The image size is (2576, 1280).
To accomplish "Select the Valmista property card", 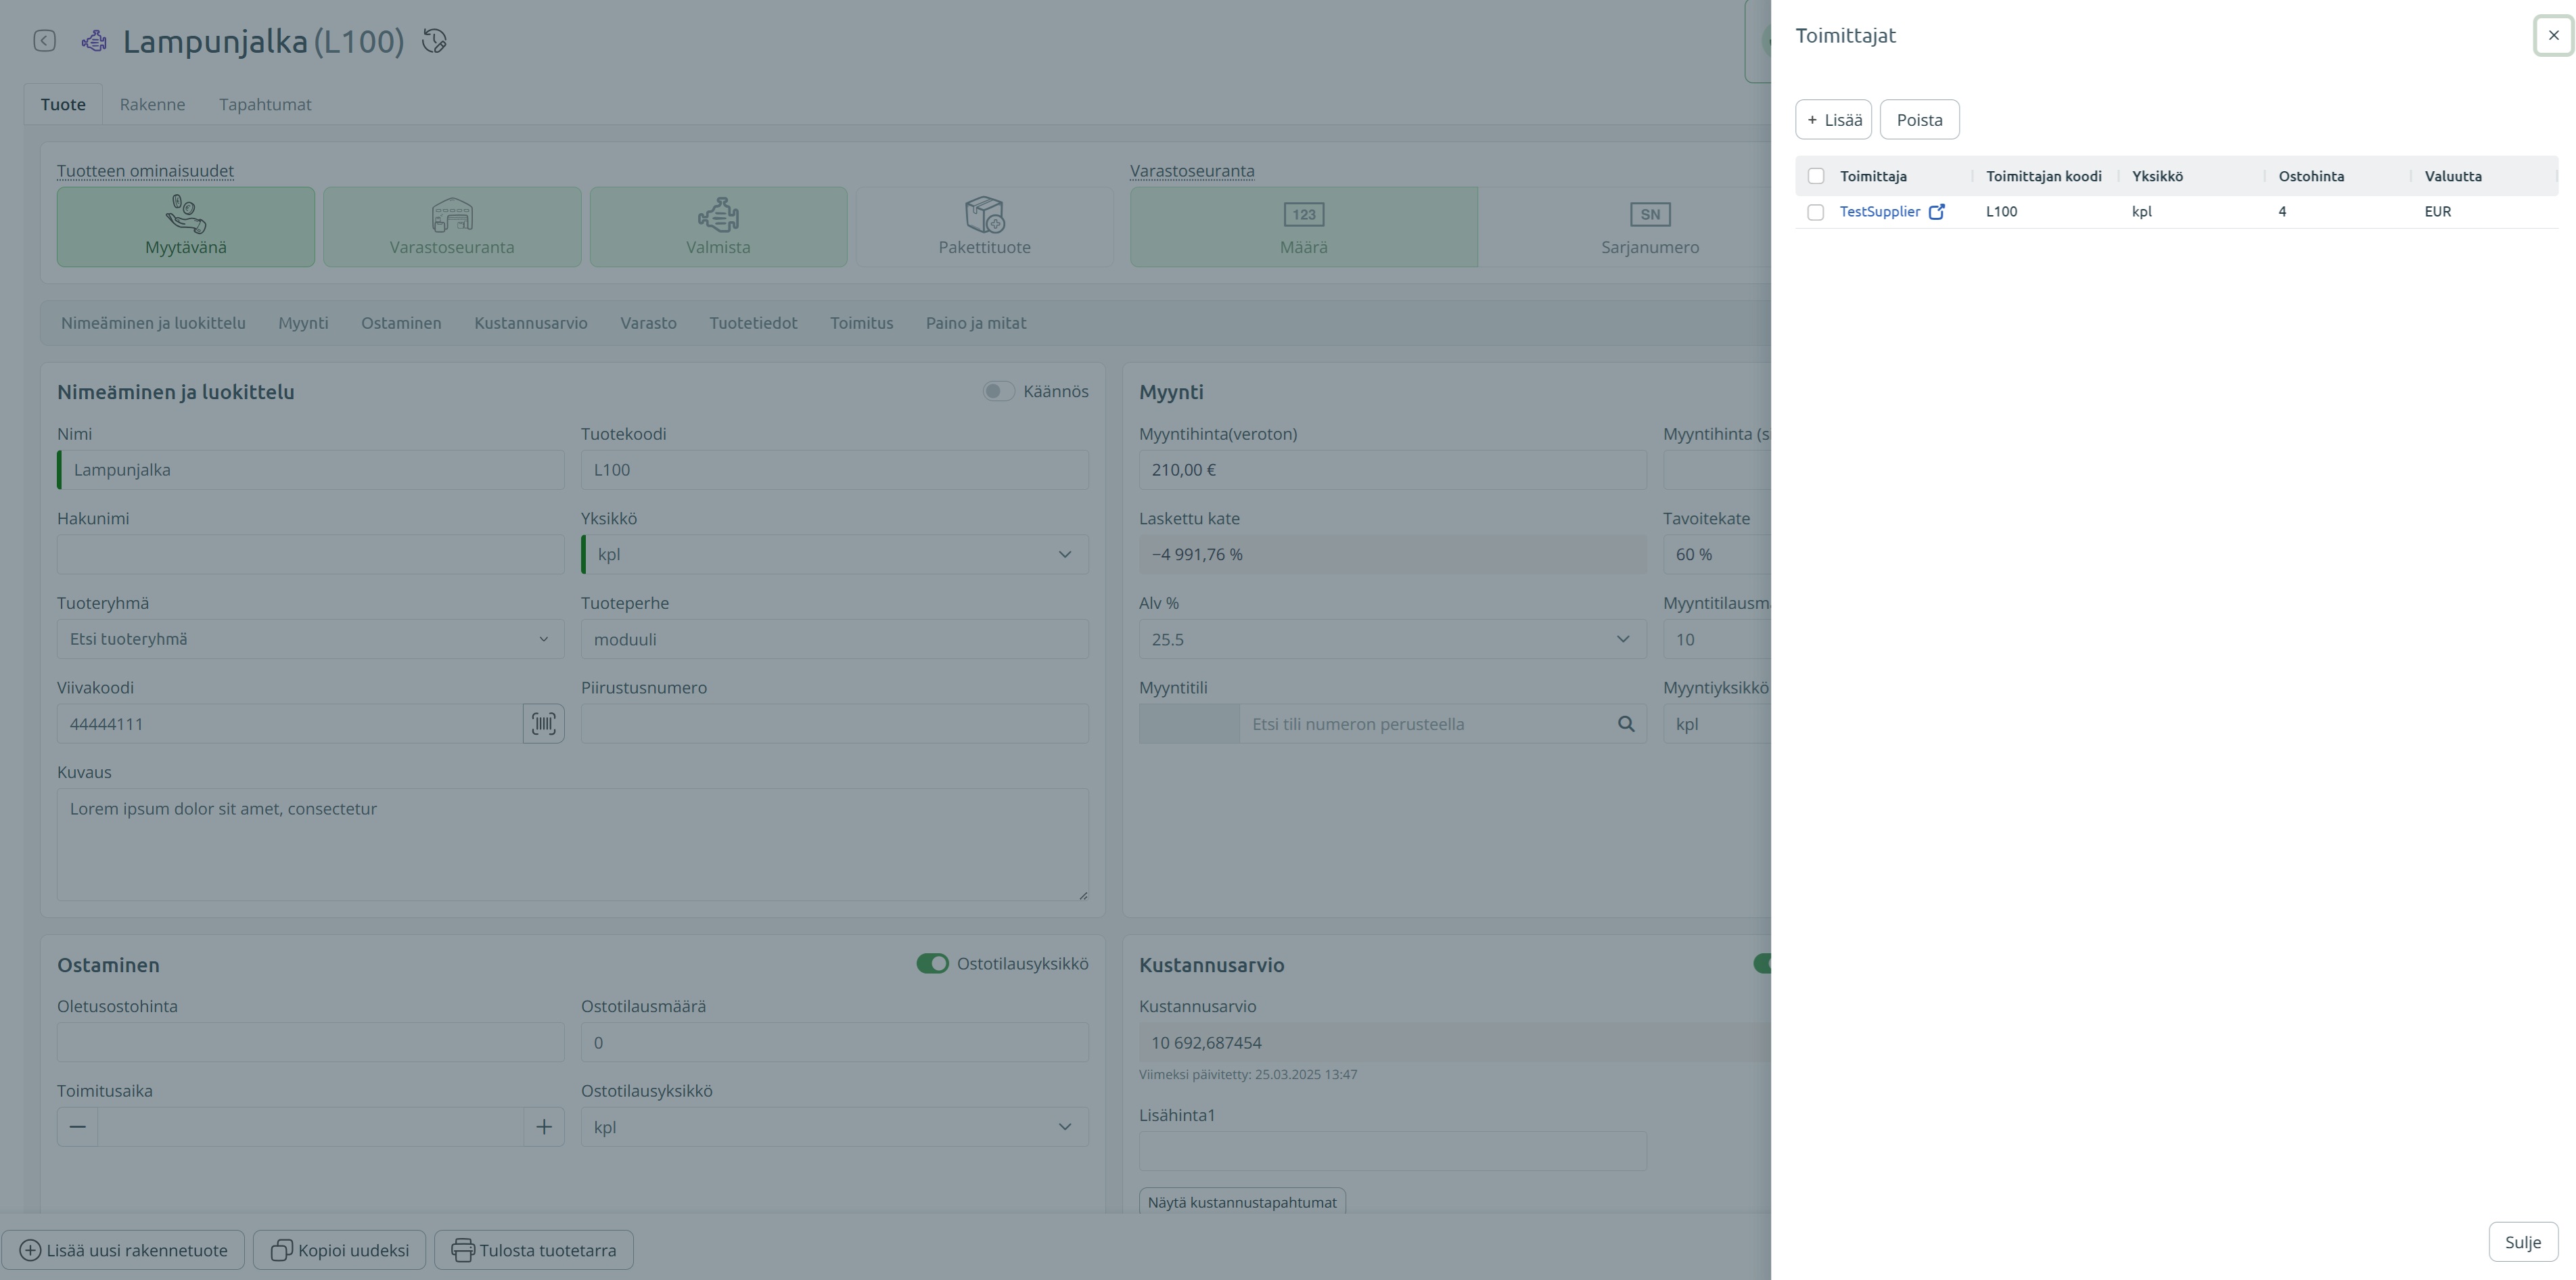I will [x=718, y=227].
